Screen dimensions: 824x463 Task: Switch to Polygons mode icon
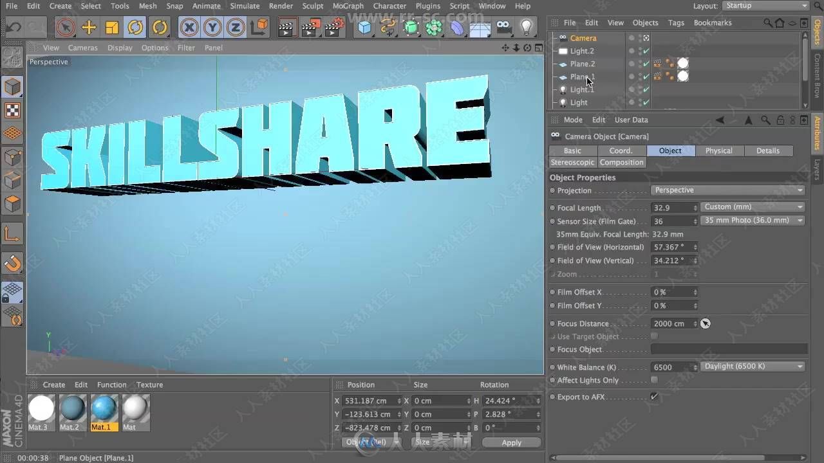[13, 204]
